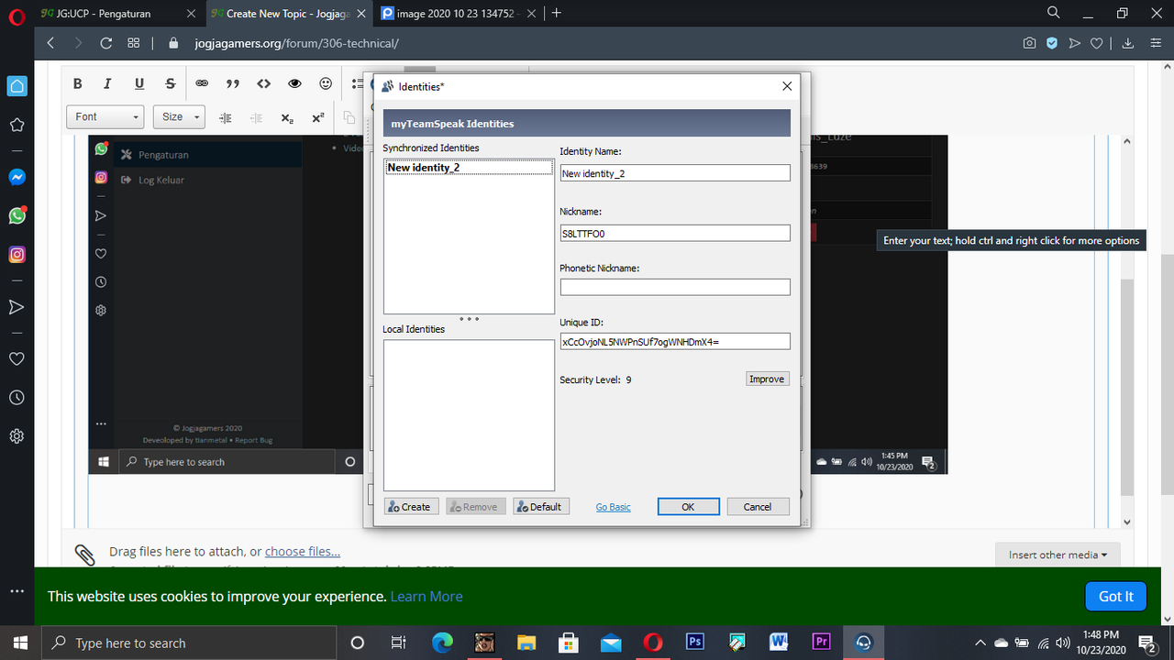Open Microsoft Edge from the taskbar

tap(442, 642)
